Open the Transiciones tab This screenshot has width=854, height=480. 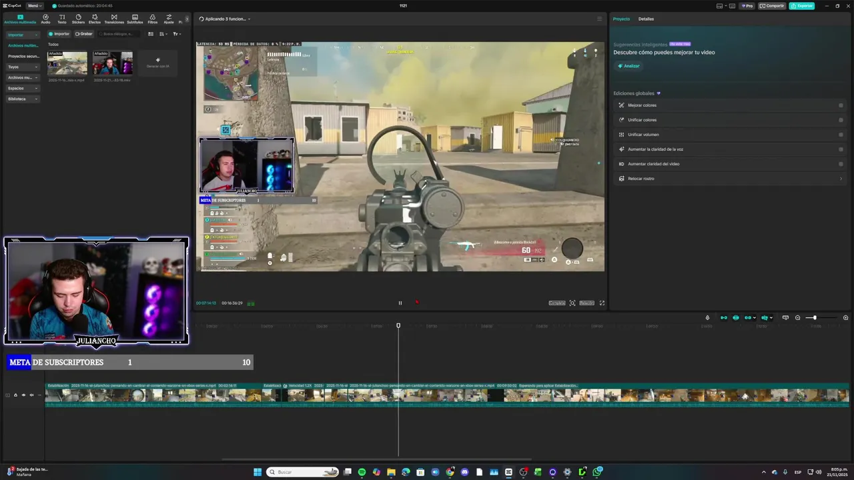114,19
